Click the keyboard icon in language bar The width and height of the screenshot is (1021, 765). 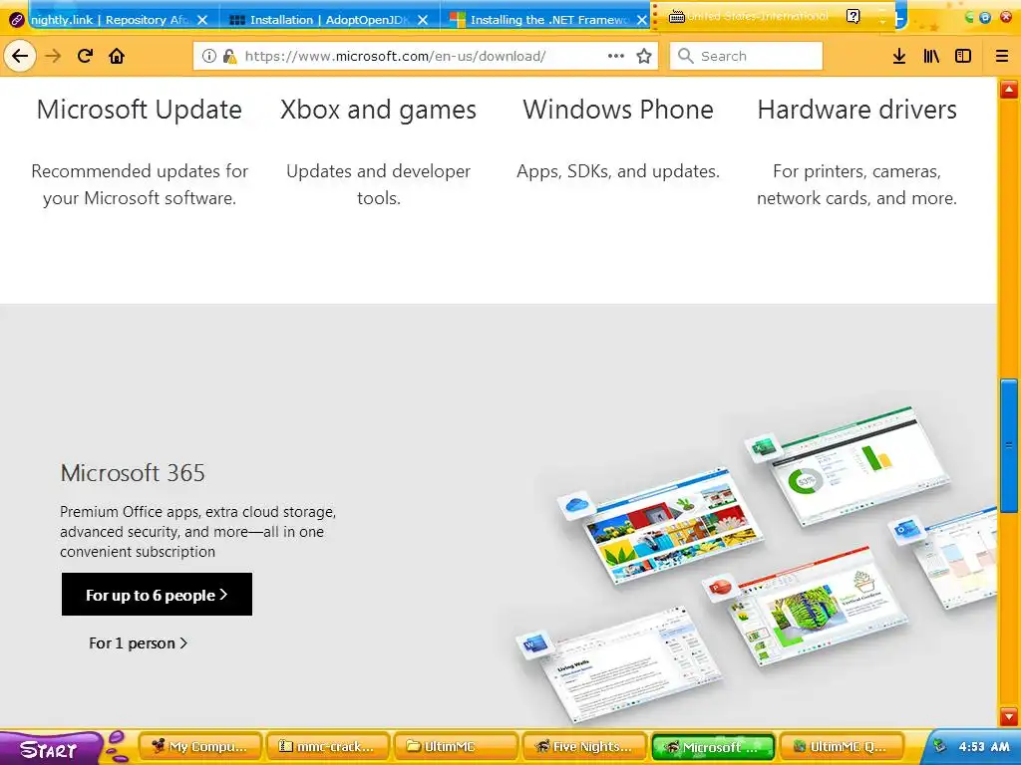677,16
